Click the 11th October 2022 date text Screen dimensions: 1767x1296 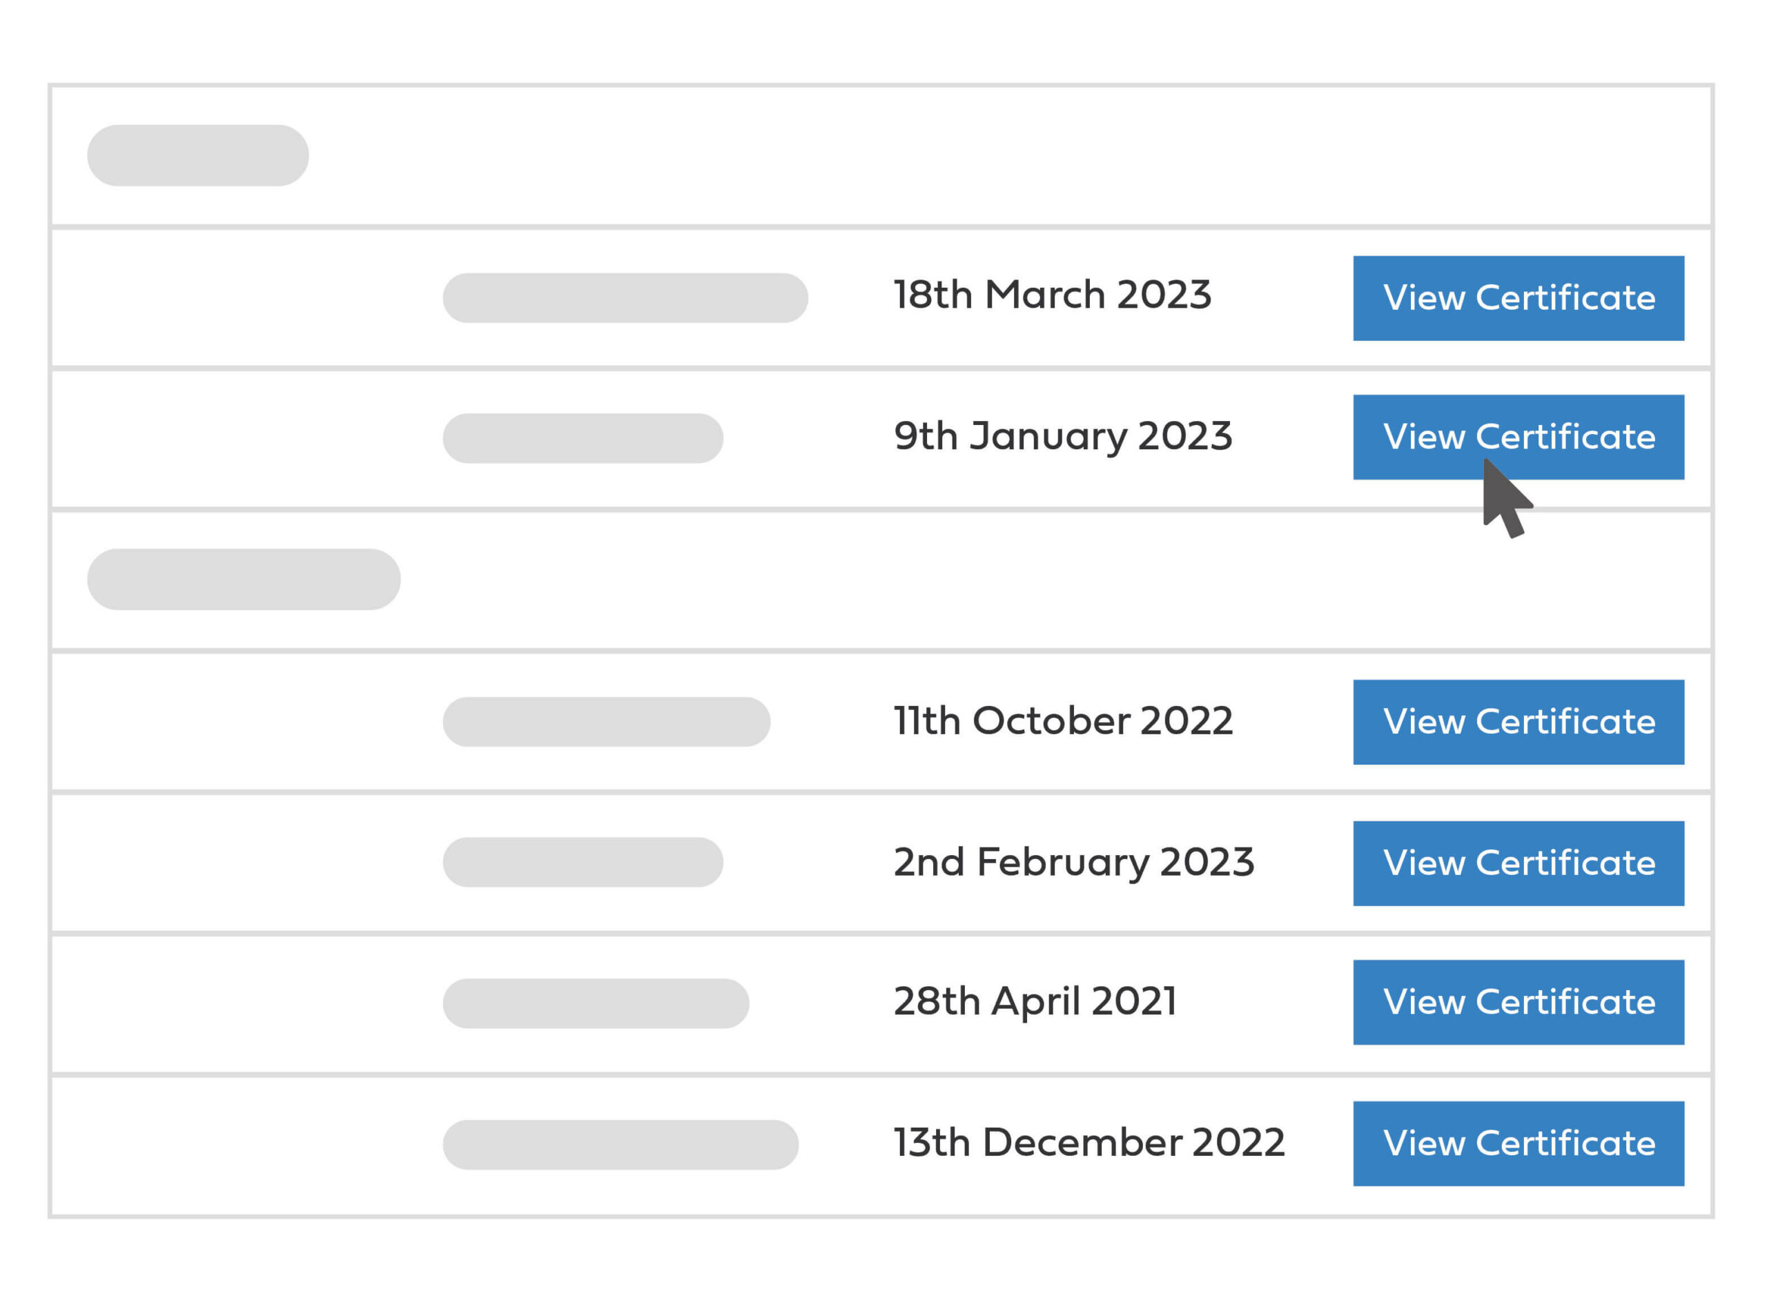1063,721
